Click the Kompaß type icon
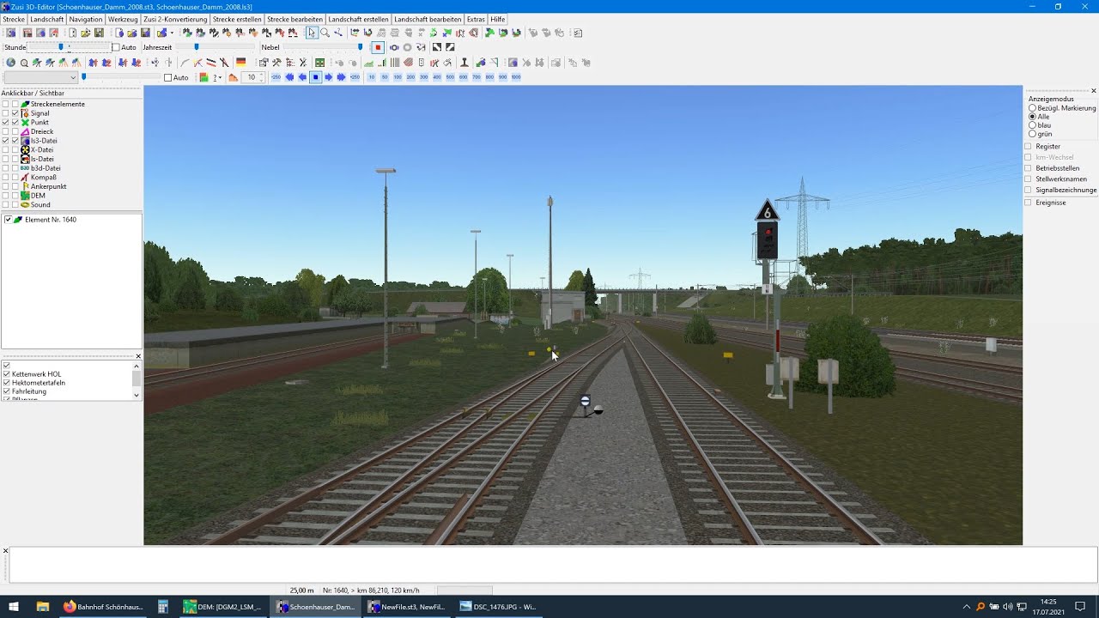The image size is (1099, 618). [x=25, y=177]
